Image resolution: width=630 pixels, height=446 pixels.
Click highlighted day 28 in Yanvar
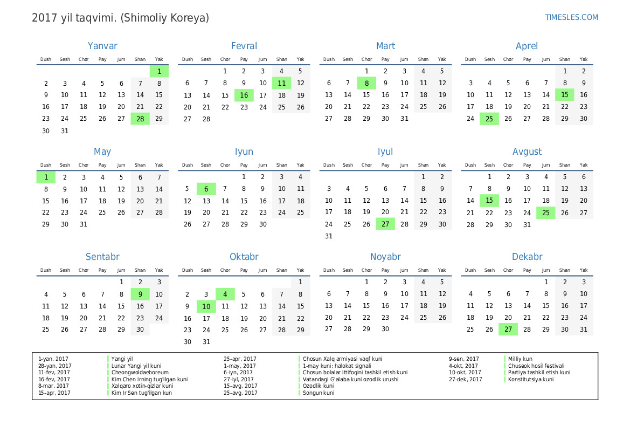[x=140, y=119]
